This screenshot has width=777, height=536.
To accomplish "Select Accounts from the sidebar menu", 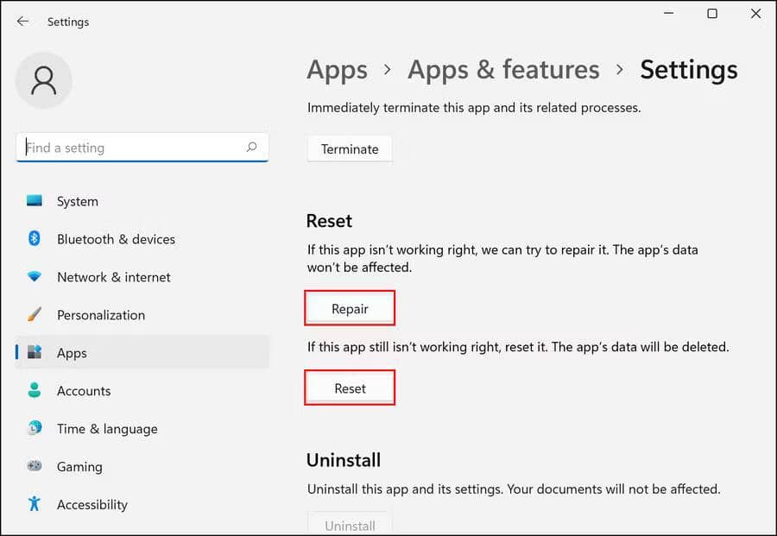I will (x=84, y=391).
